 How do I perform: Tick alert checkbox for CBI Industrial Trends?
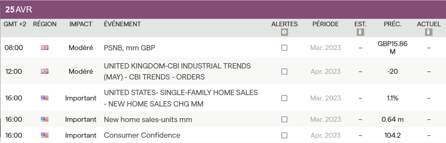284,71
